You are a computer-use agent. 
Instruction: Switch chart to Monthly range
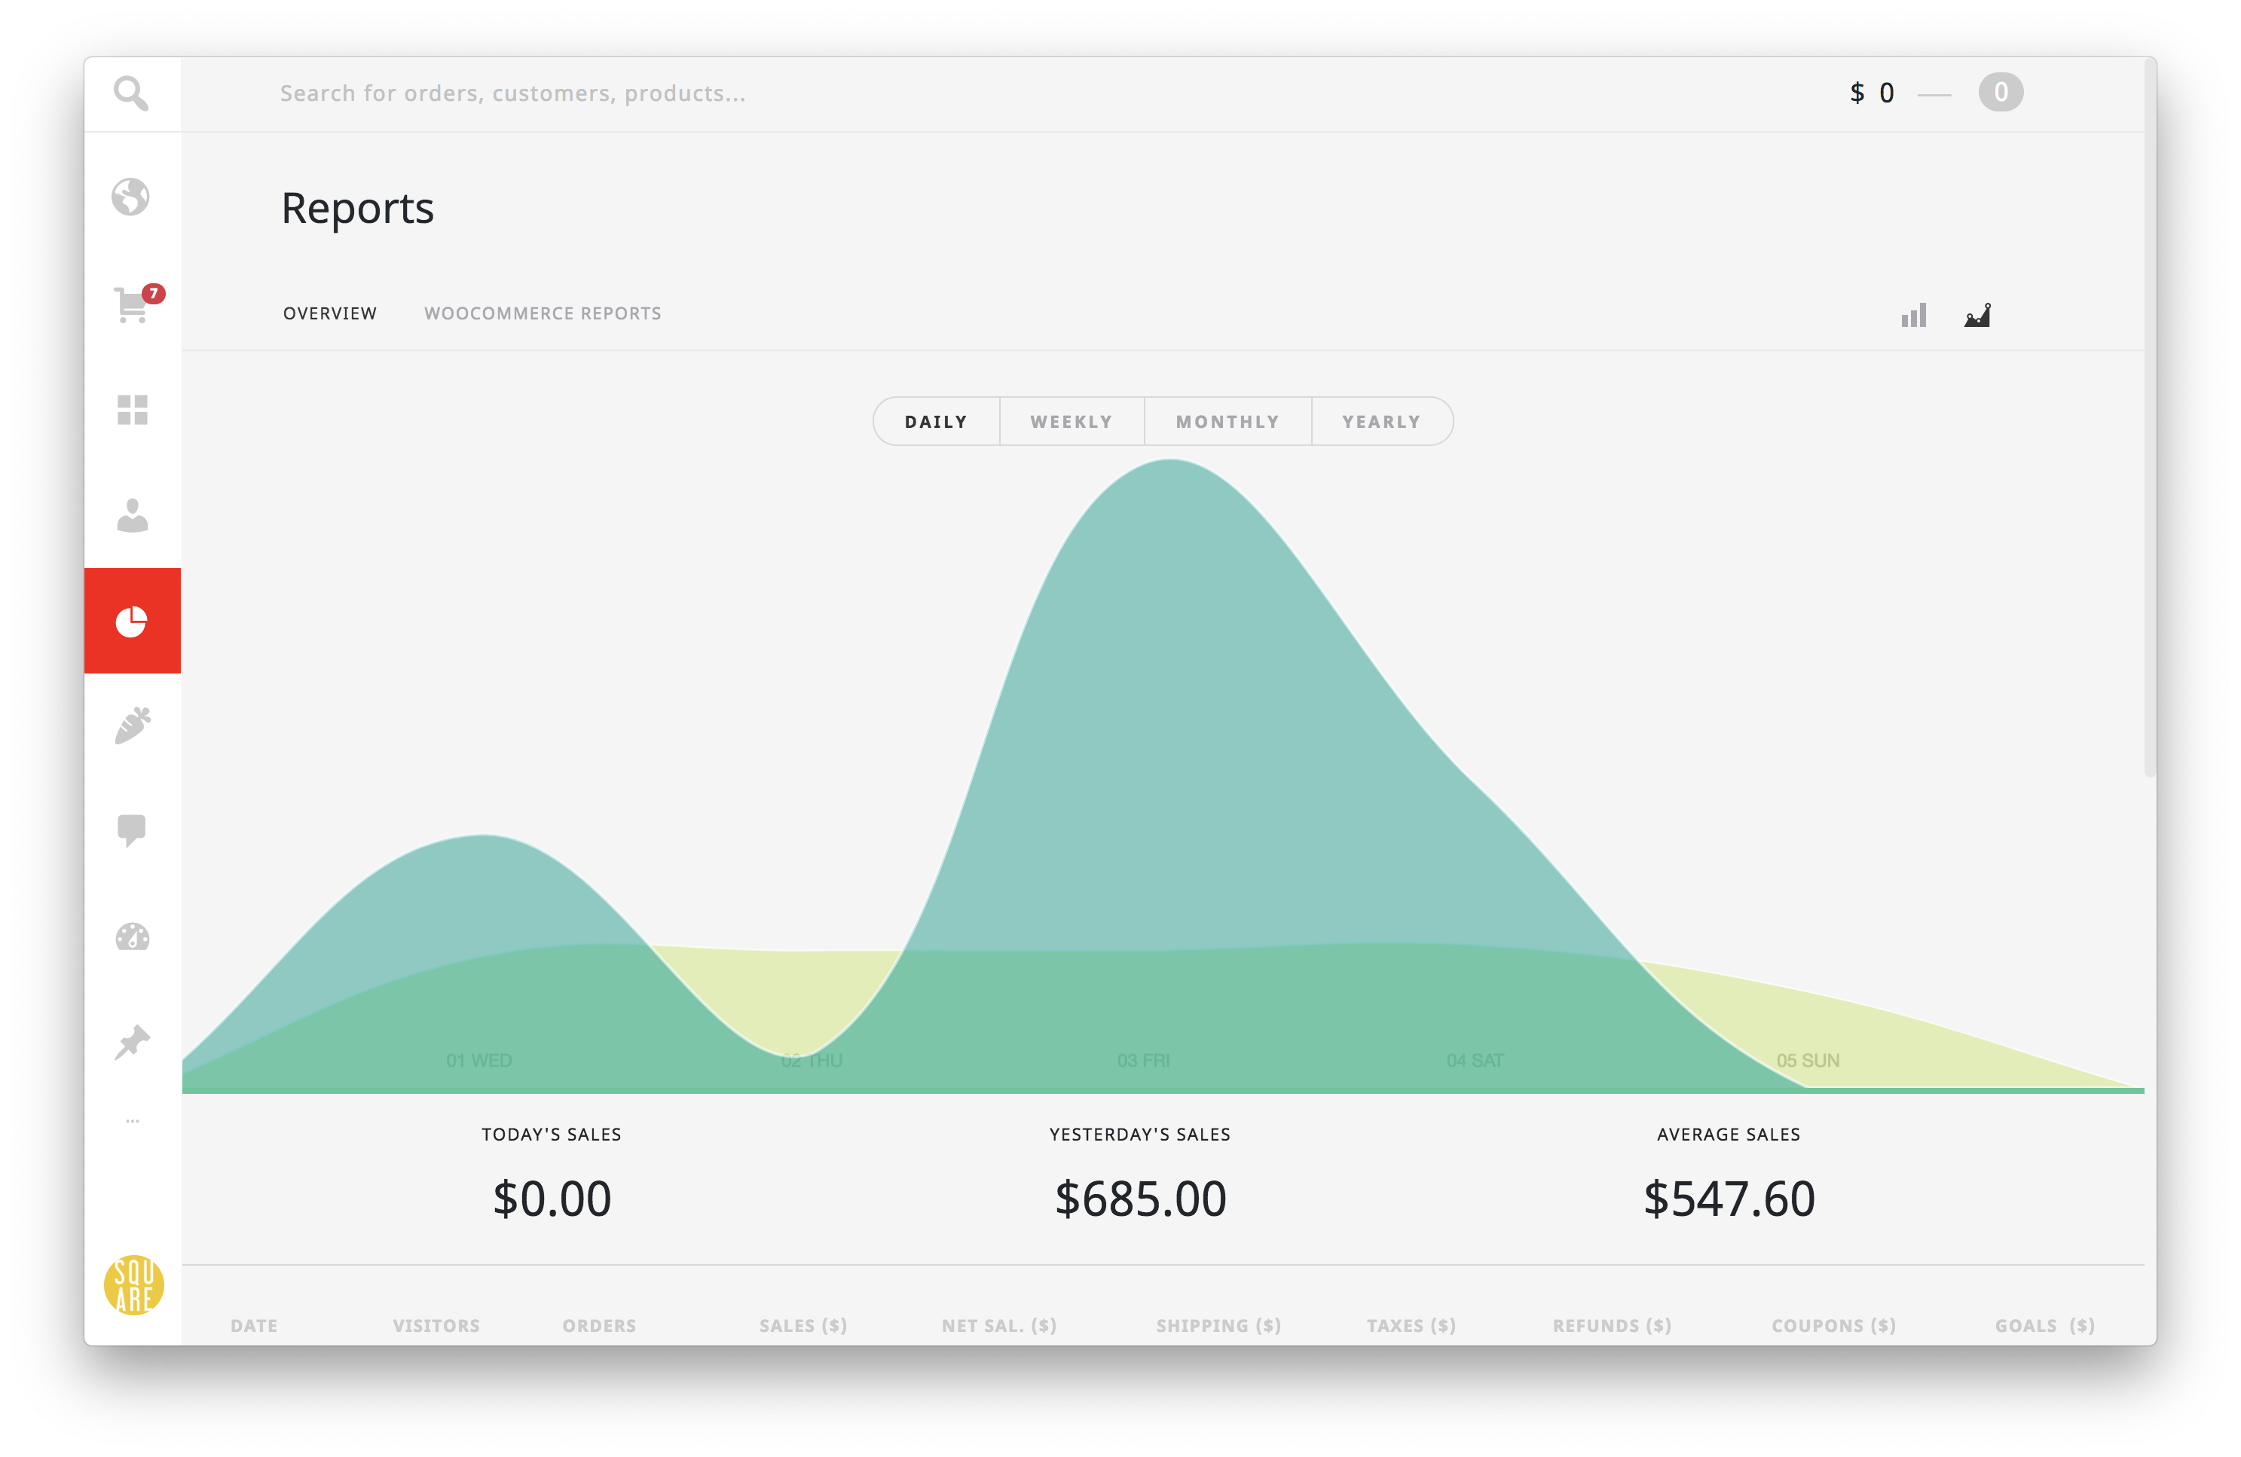pyautogui.click(x=1228, y=422)
